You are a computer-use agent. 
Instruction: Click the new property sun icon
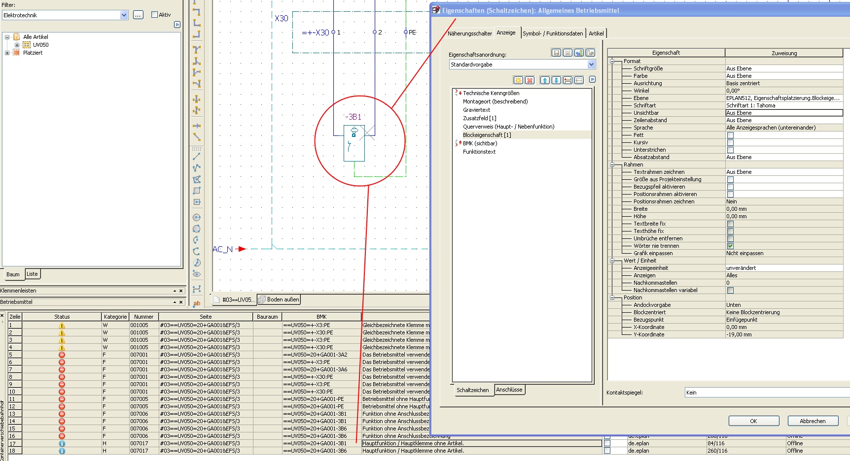(x=518, y=80)
